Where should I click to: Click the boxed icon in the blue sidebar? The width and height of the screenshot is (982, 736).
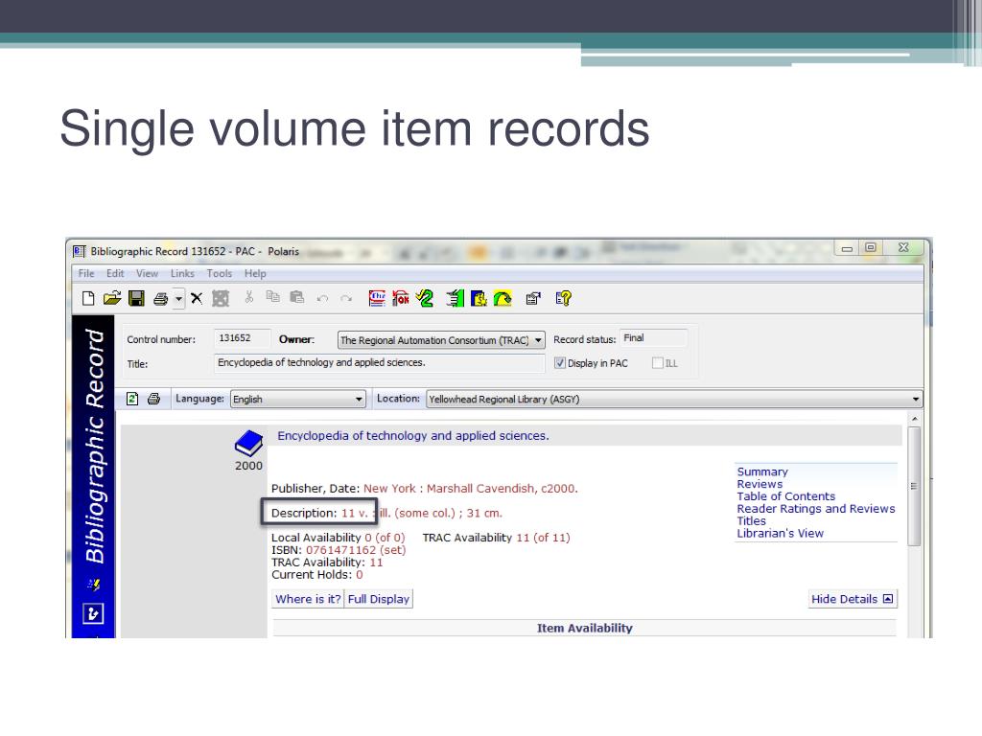[93, 613]
